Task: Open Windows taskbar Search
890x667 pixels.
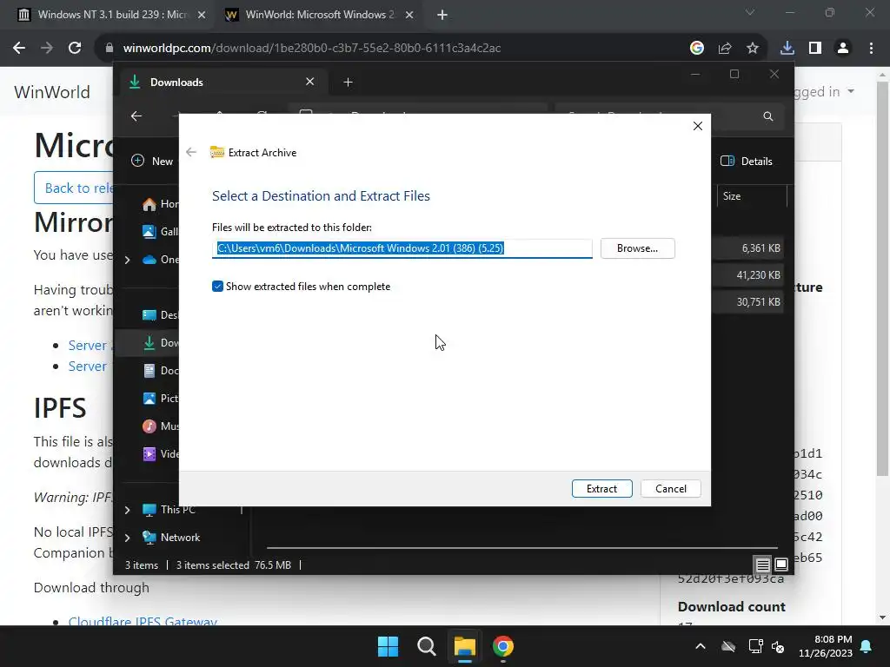Action: (x=426, y=646)
